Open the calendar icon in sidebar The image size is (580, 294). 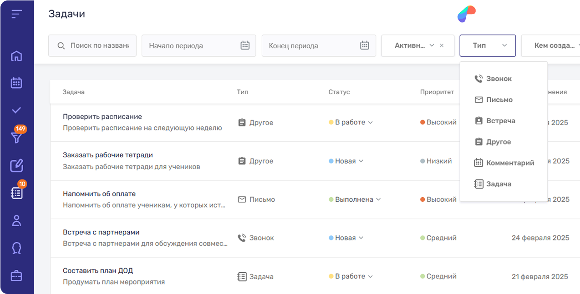[x=16, y=83]
